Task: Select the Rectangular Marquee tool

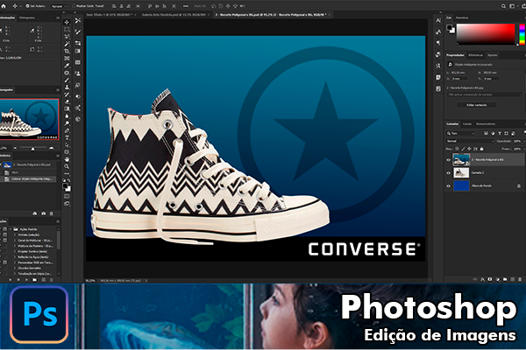Action: point(67,30)
